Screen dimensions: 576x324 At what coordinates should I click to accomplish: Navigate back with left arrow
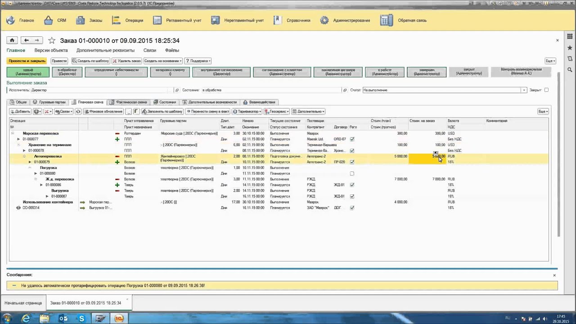[x=27, y=40]
